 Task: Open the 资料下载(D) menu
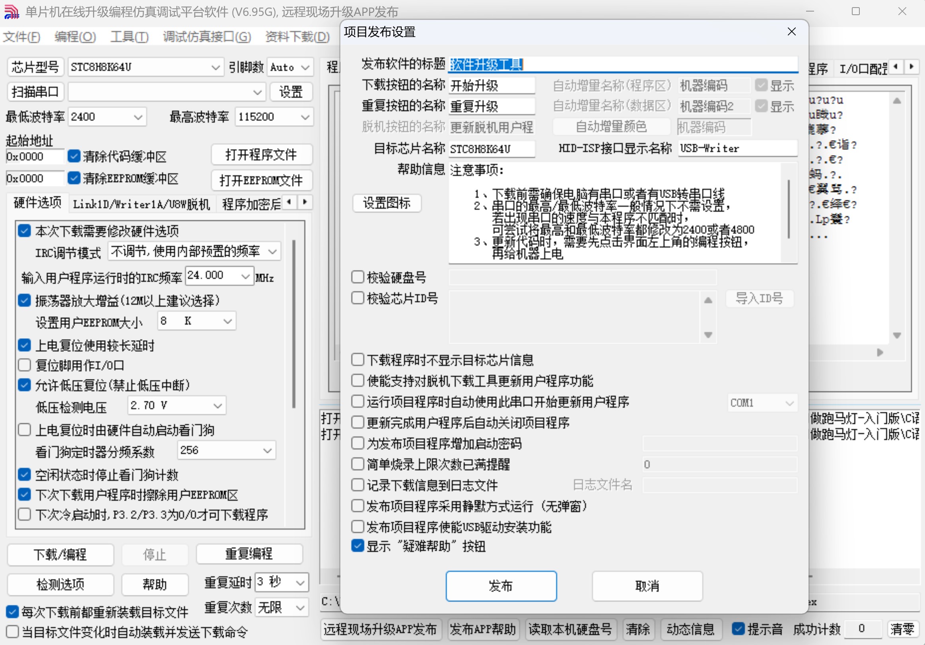tap(298, 37)
